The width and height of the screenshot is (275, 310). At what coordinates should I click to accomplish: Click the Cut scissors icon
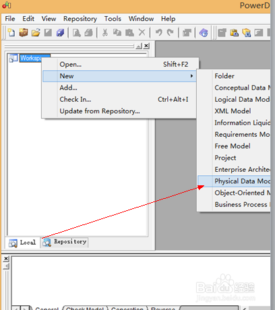[x=105, y=33]
